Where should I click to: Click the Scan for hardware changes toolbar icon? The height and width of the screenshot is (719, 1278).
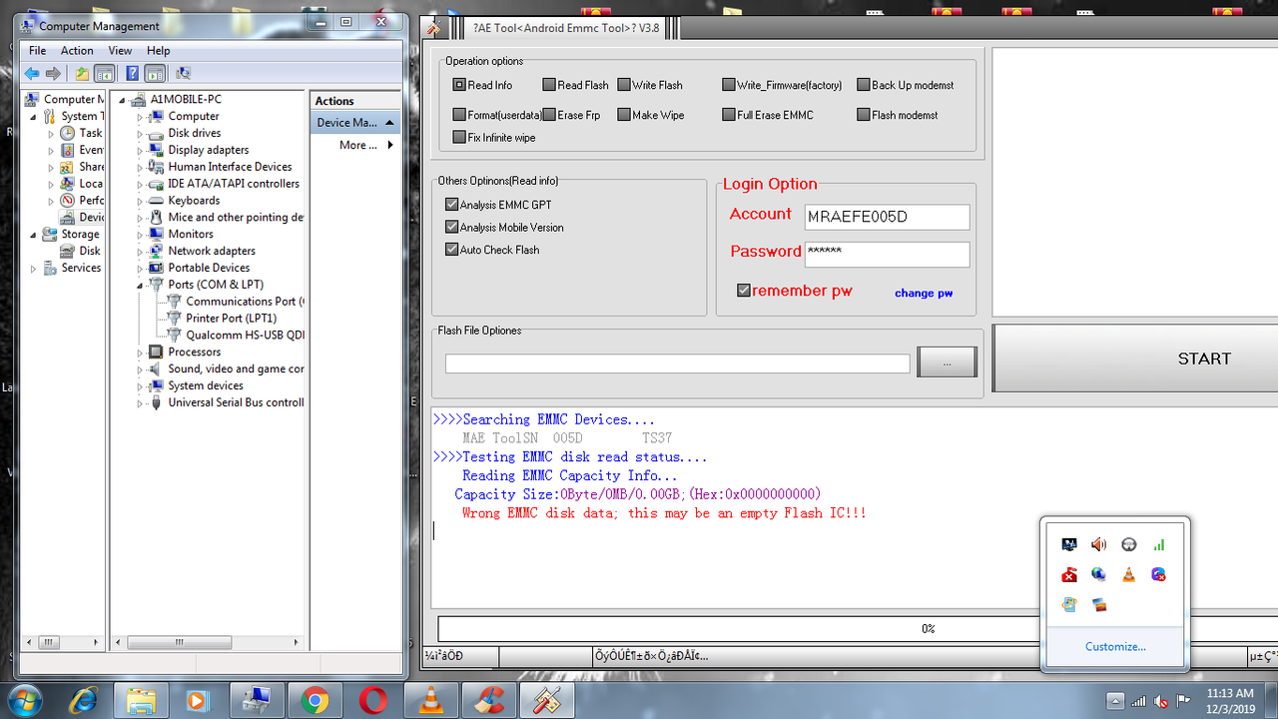point(183,73)
